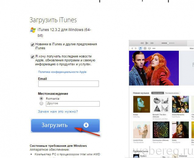The width and height of the screenshot is (194, 158).
Task: Select the Music note icon in iTunes
Action: tap(140, 48)
